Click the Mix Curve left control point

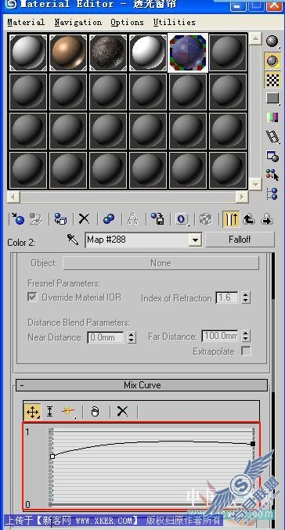[x=52, y=456]
